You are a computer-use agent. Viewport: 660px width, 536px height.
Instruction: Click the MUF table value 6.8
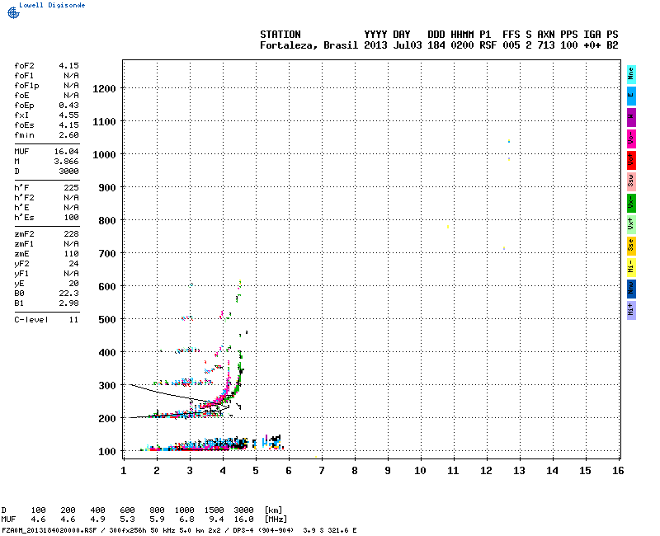click(187, 520)
